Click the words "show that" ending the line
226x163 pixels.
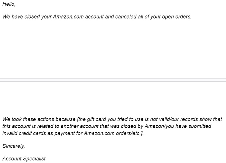coord(211,119)
